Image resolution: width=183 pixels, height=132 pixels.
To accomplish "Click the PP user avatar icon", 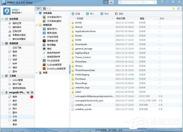I will click(7, 11).
